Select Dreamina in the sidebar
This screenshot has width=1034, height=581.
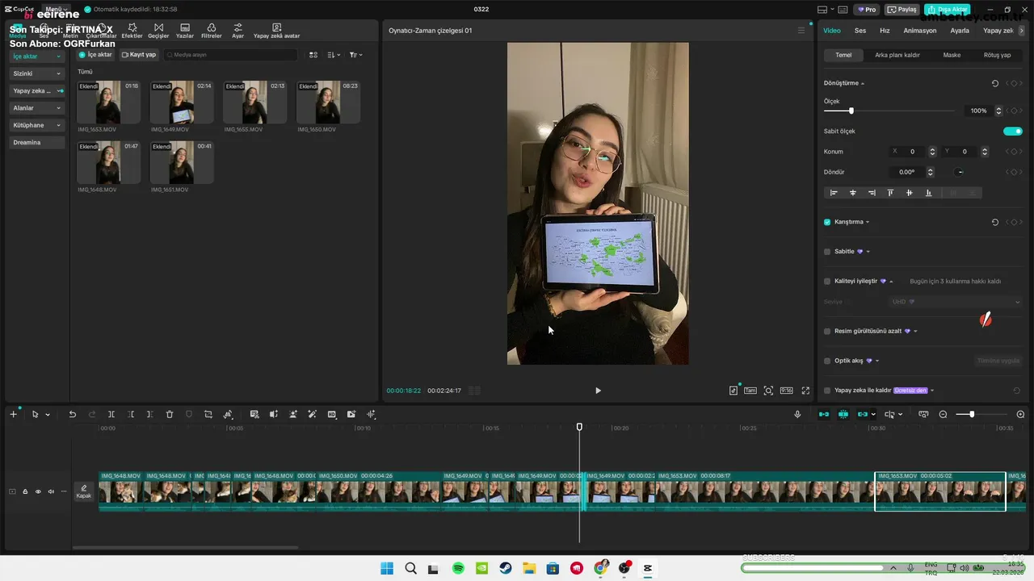coord(36,143)
